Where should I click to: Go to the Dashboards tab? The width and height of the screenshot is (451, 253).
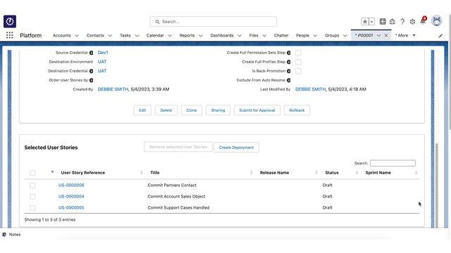(x=222, y=35)
